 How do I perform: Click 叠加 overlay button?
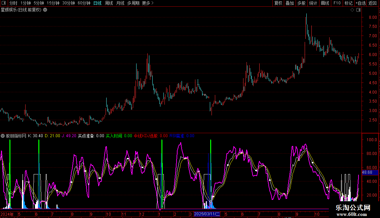pos(290,3)
